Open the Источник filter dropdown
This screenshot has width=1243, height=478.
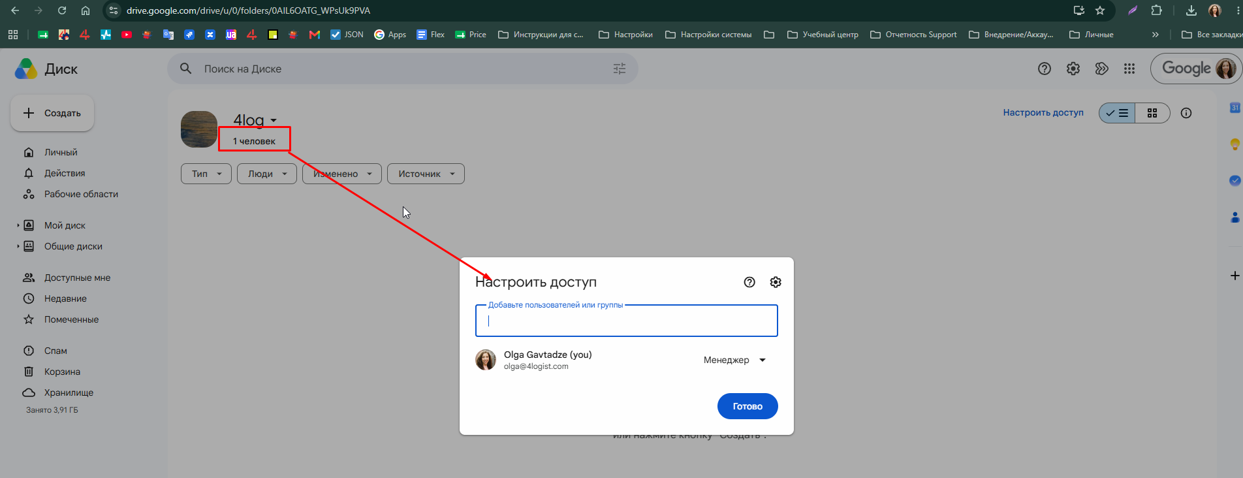[426, 174]
